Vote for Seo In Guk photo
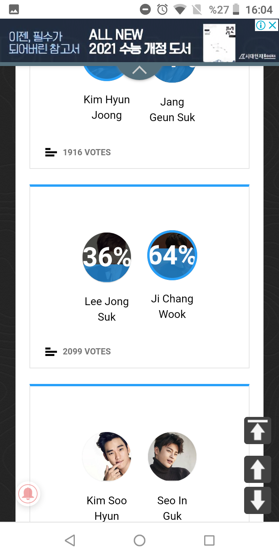The image size is (279, 559). click(172, 457)
